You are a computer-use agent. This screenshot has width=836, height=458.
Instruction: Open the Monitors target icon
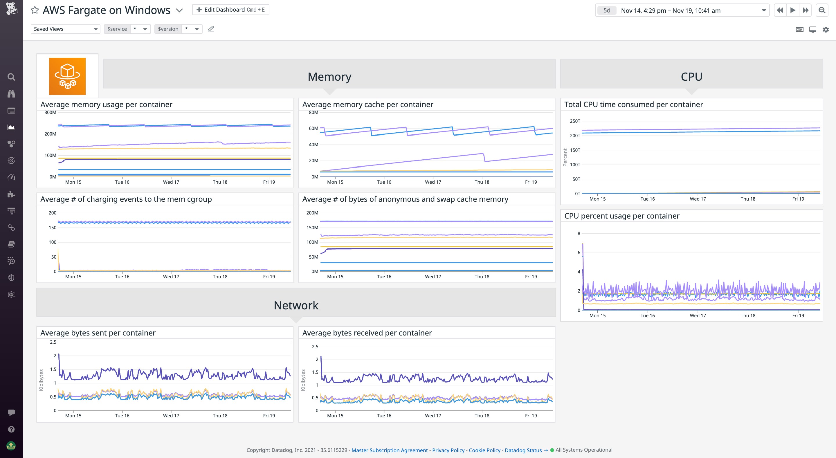coord(11,160)
